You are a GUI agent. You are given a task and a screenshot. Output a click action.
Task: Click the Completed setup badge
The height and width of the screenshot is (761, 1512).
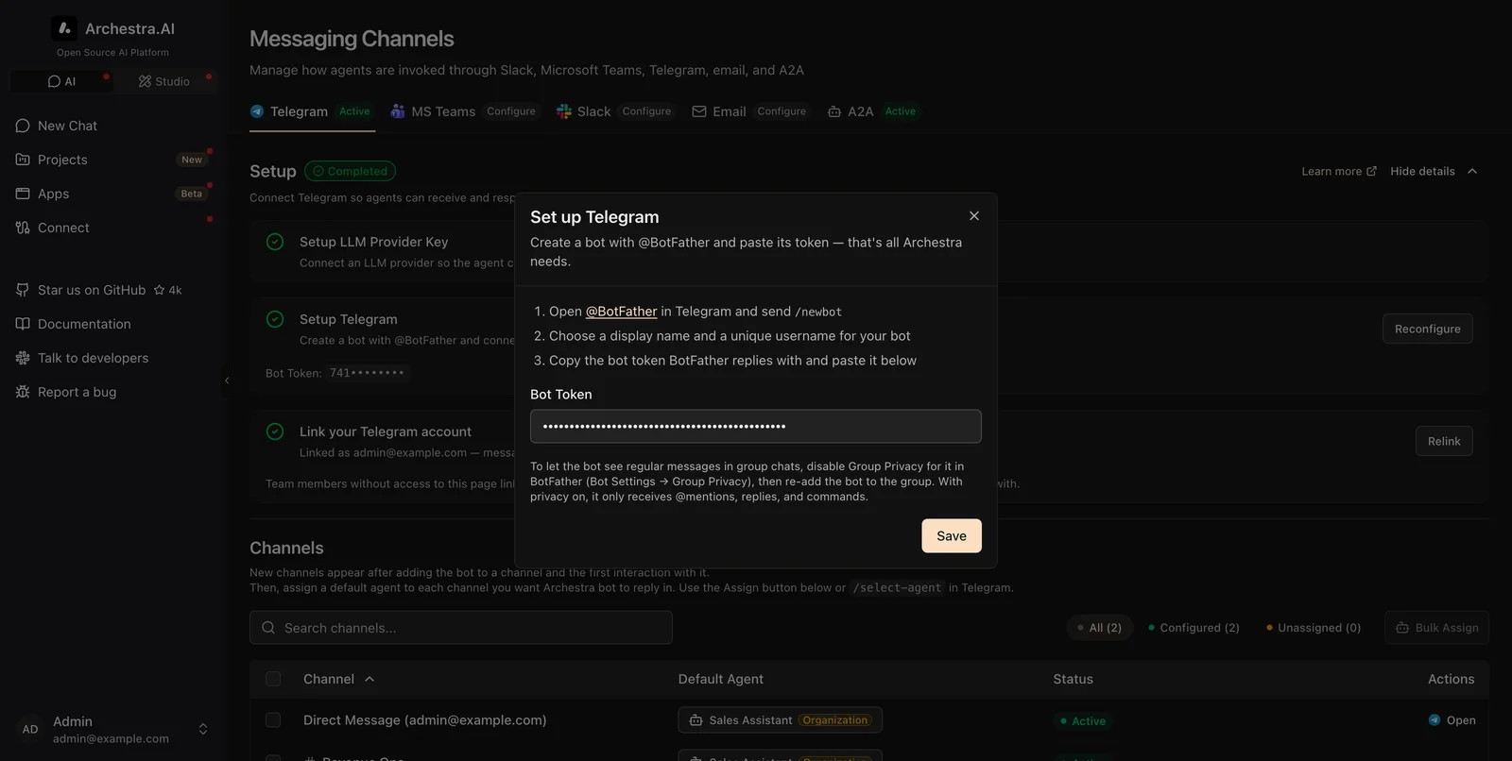point(350,171)
